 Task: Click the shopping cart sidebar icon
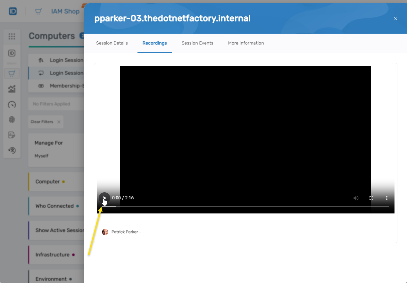(12, 73)
